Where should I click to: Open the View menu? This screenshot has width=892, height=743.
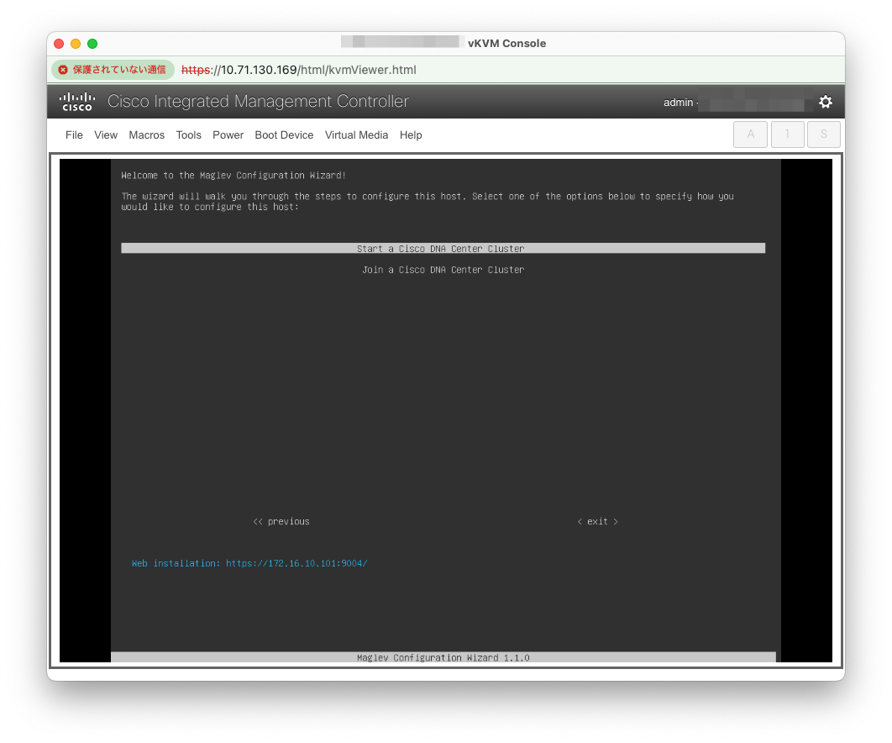coord(106,135)
